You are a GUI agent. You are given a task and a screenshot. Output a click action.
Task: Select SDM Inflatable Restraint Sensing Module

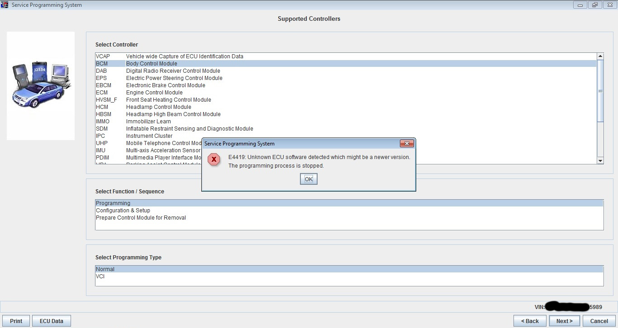(x=346, y=129)
